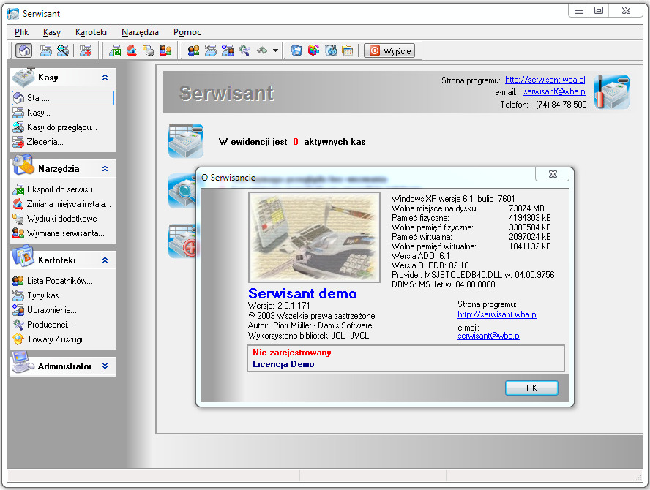Open http://serwisant.wba.pl link in dialog
The image size is (650, 490).
[498, 314]
